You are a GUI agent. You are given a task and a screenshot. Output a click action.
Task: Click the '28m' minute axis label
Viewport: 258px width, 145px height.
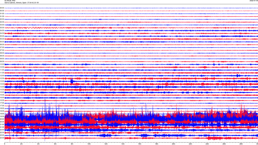(x=241, y=144)
